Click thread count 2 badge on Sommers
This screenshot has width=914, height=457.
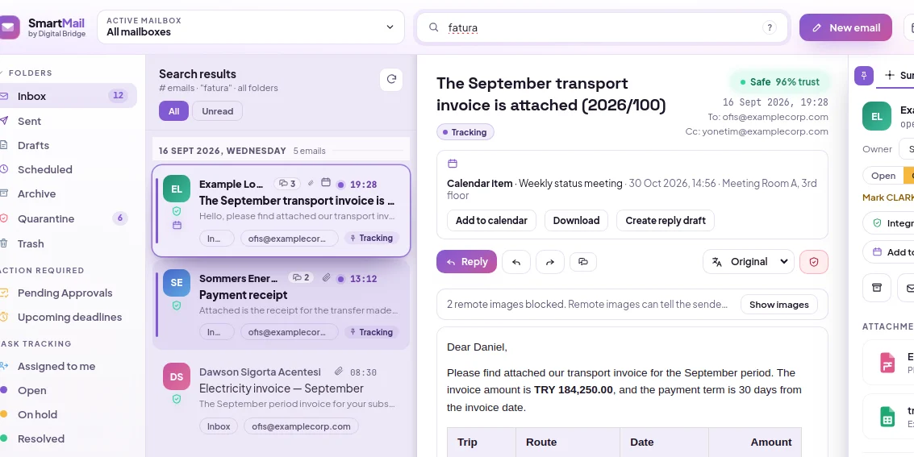(x=302, y=278)
